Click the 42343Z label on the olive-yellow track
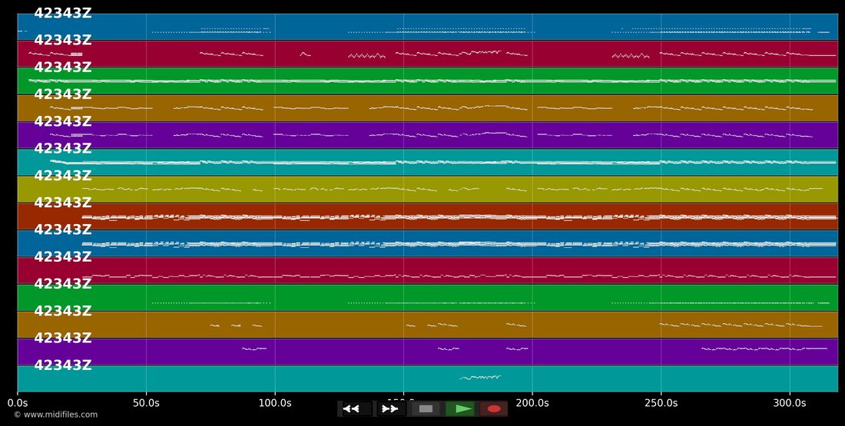Screen dimensions: 845x426 tap(63, 176)
